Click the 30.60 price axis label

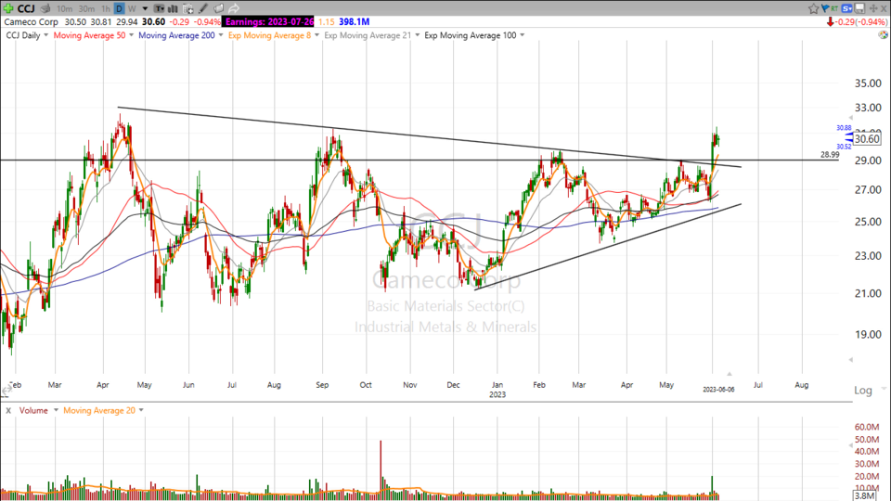click(x=867, y=138)
